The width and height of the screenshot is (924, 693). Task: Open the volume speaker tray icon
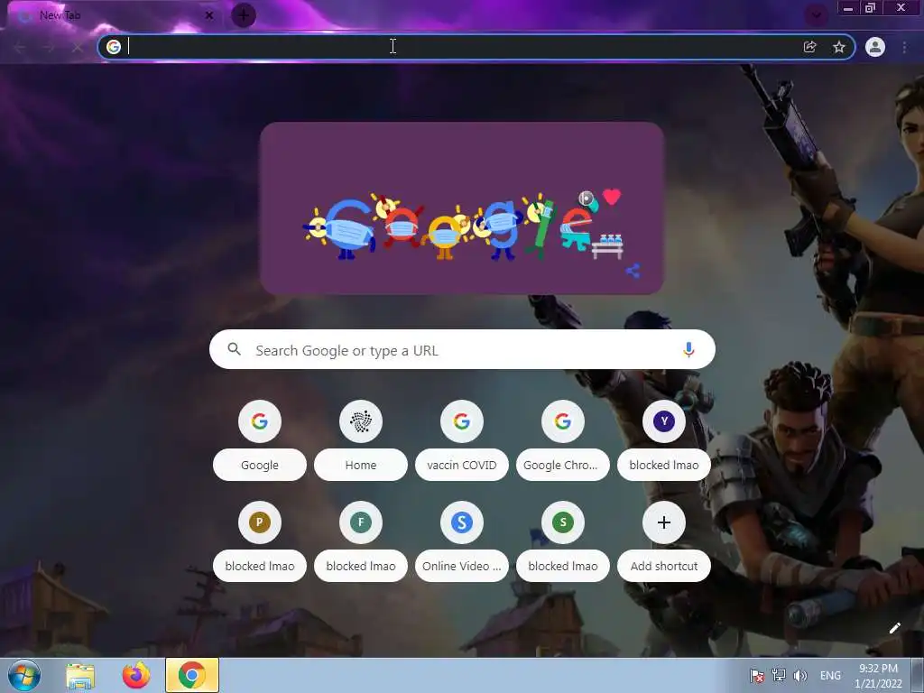799,675
